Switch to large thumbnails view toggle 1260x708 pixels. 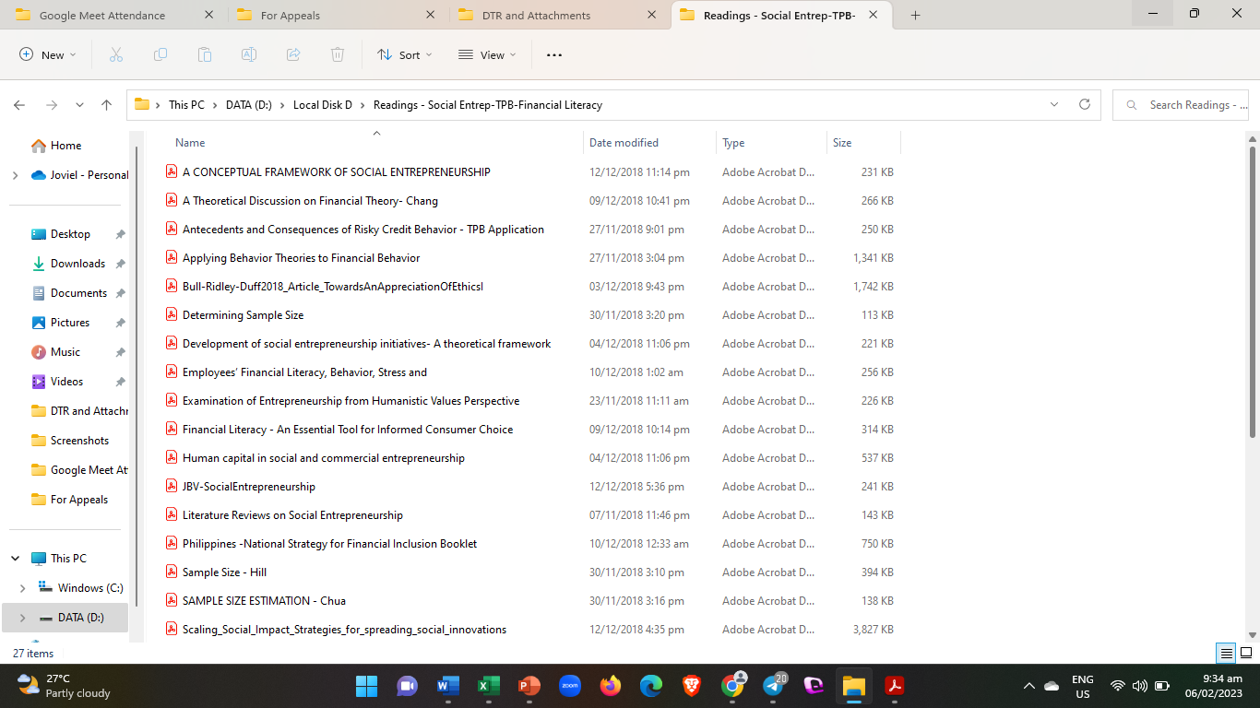tap(1245, 654)
